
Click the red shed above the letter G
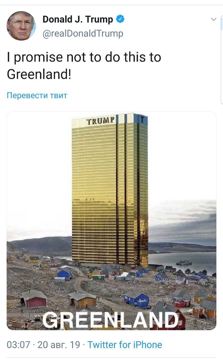coord(34,298)
